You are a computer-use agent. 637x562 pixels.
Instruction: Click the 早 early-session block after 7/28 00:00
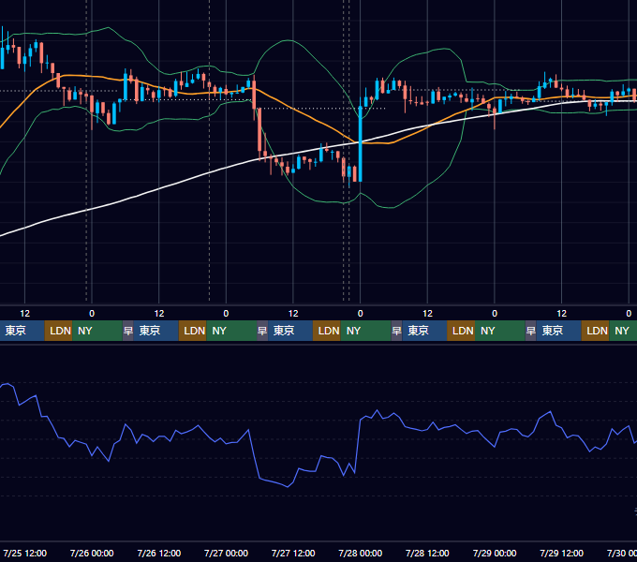(396, 331)
